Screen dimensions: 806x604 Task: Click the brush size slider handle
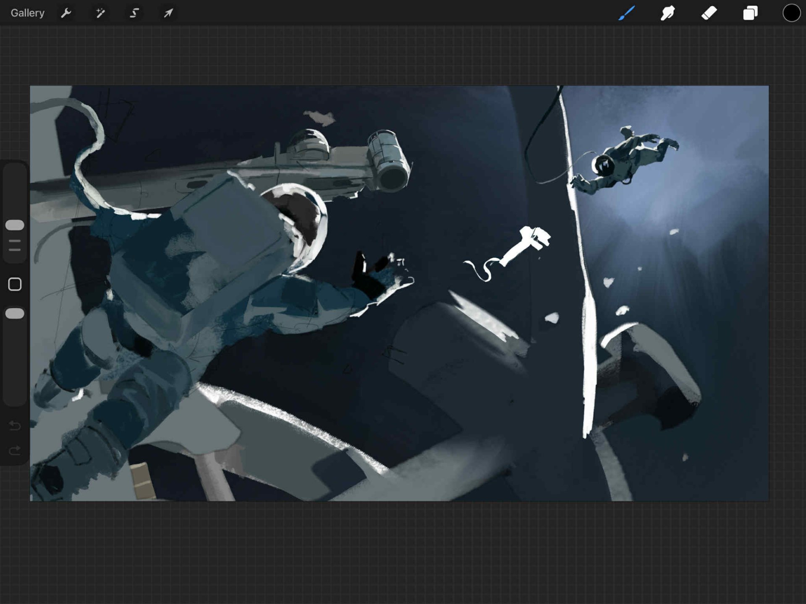pos(15,225)
